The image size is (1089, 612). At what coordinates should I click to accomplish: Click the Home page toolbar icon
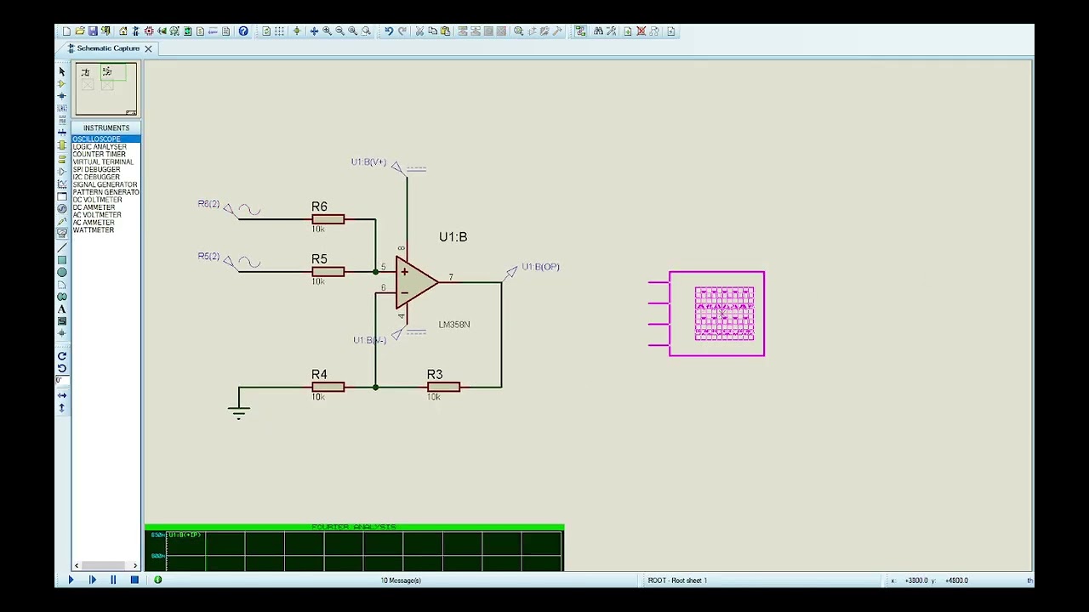tap(123, 31)
